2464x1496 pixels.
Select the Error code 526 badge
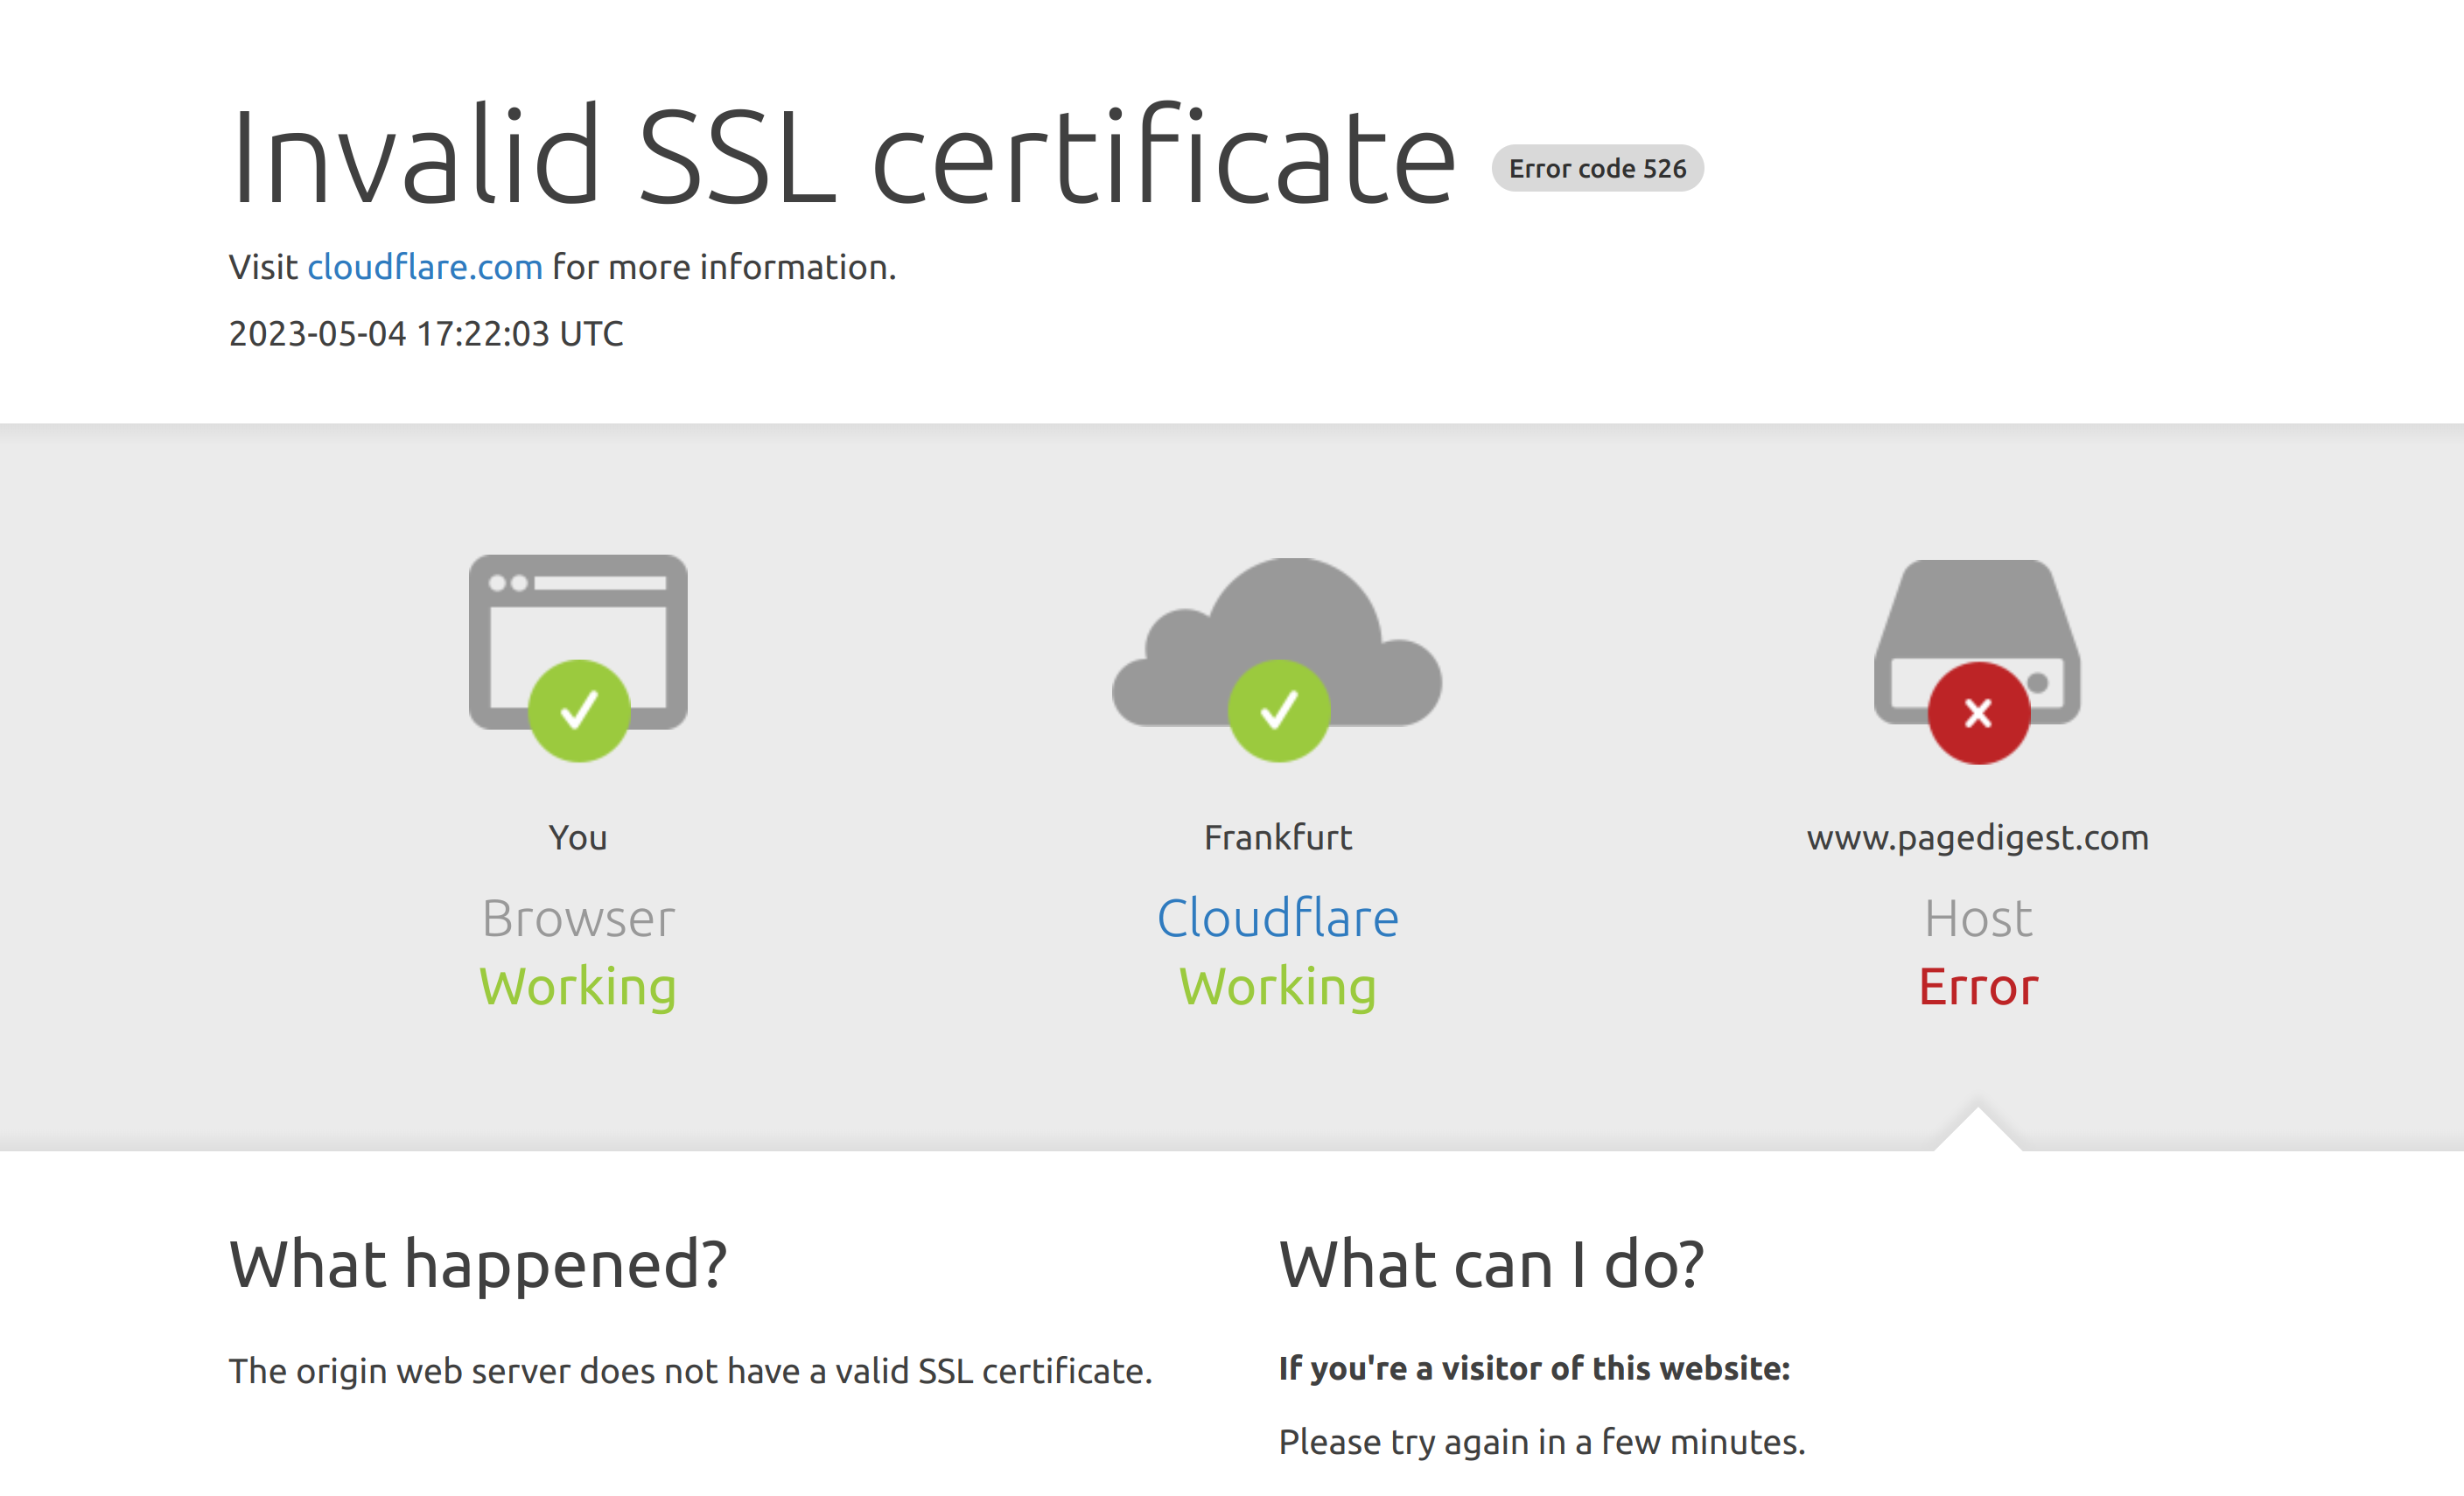(x=1596, y=169)
